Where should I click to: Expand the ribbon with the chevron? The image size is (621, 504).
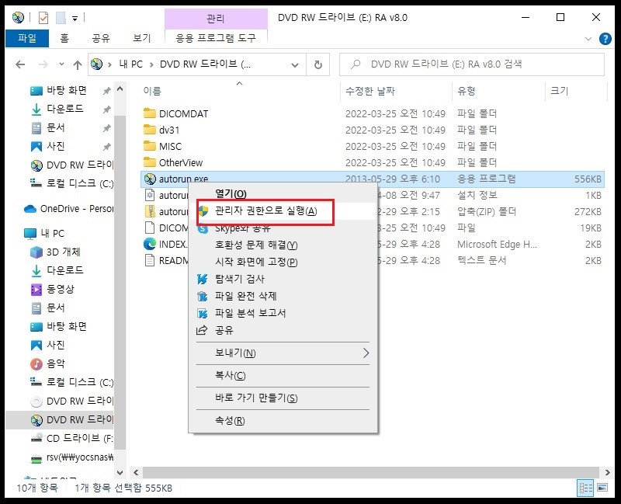pyautogui.click(x=587, y=37)
